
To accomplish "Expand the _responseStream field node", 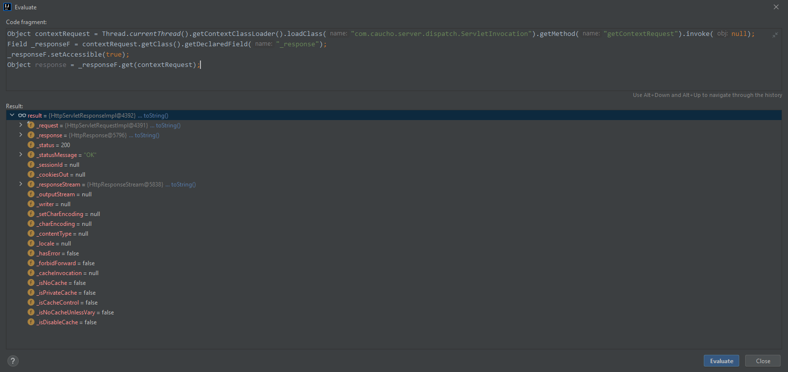I will coord(21,184).
